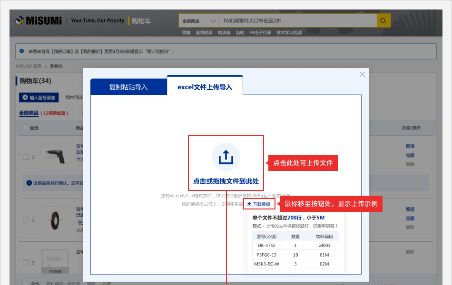Image resolution: width=452 pixels, height=285 pixels.
Task: Toggle the 全选 checkbox in table header
Action: pos(25,127)
